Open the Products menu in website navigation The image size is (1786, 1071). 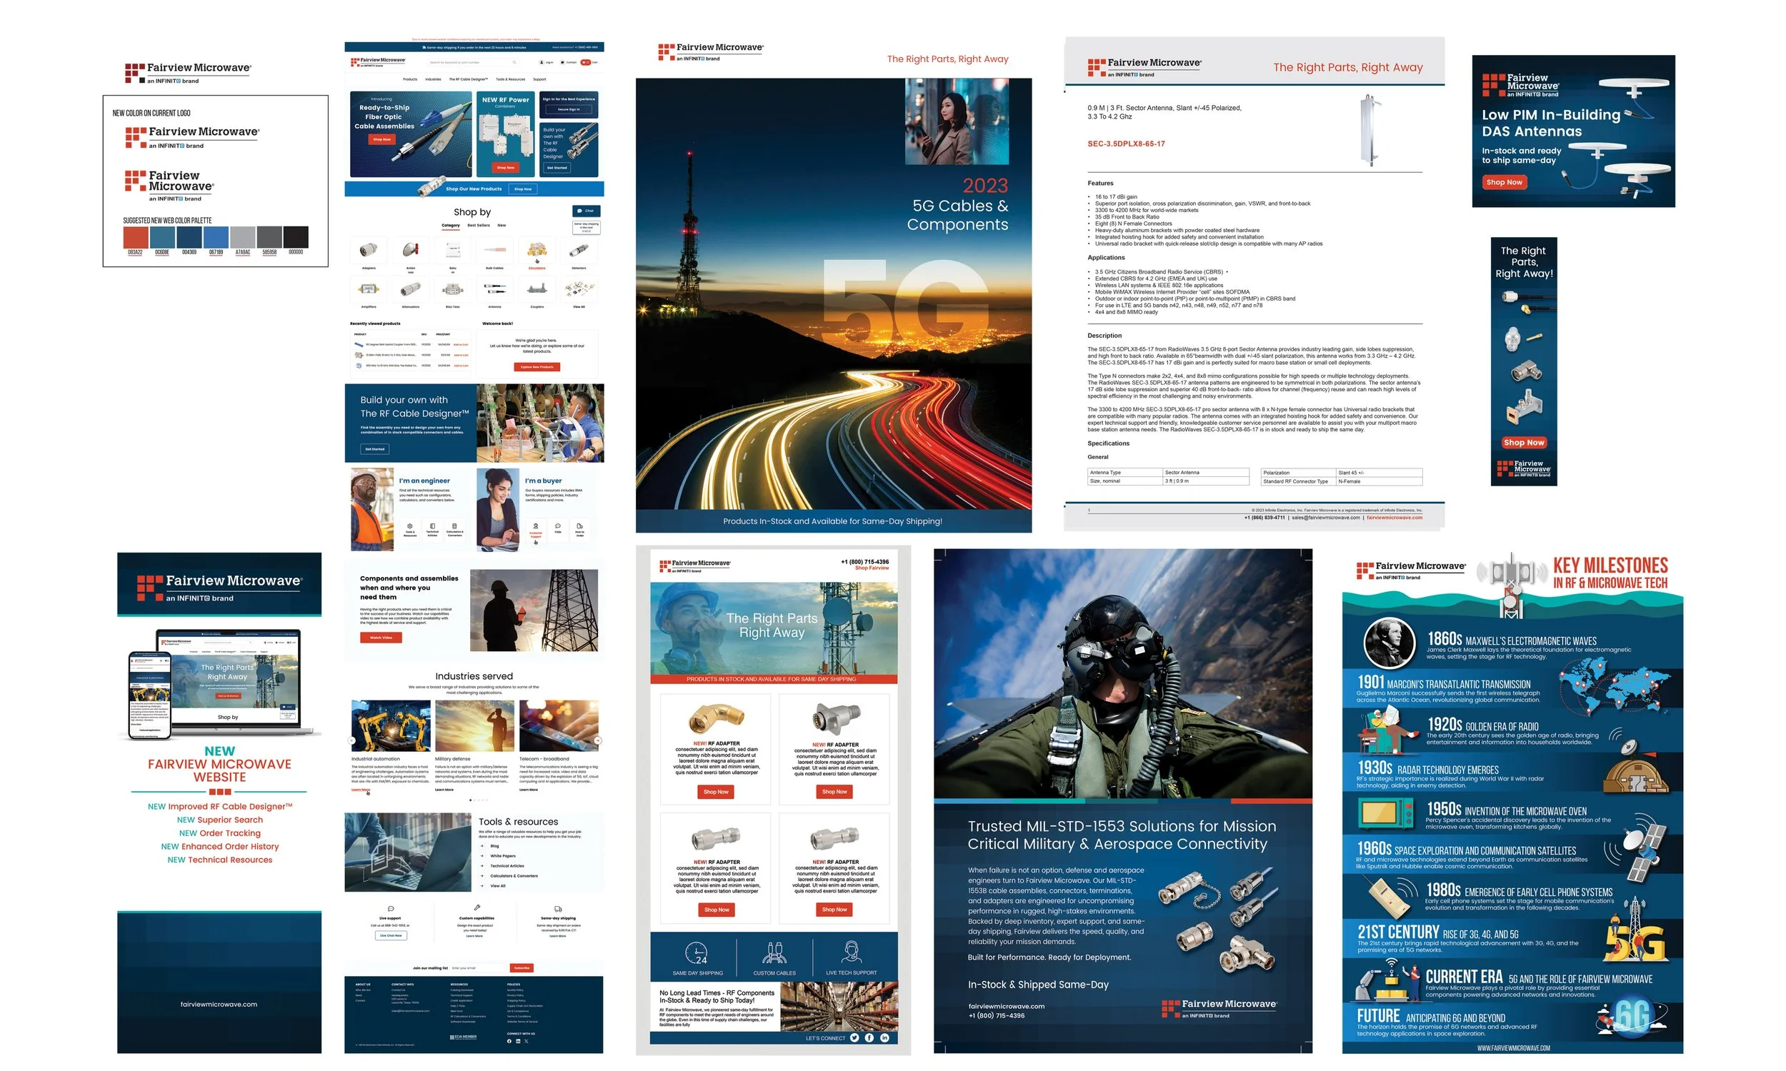coord(410,79)
